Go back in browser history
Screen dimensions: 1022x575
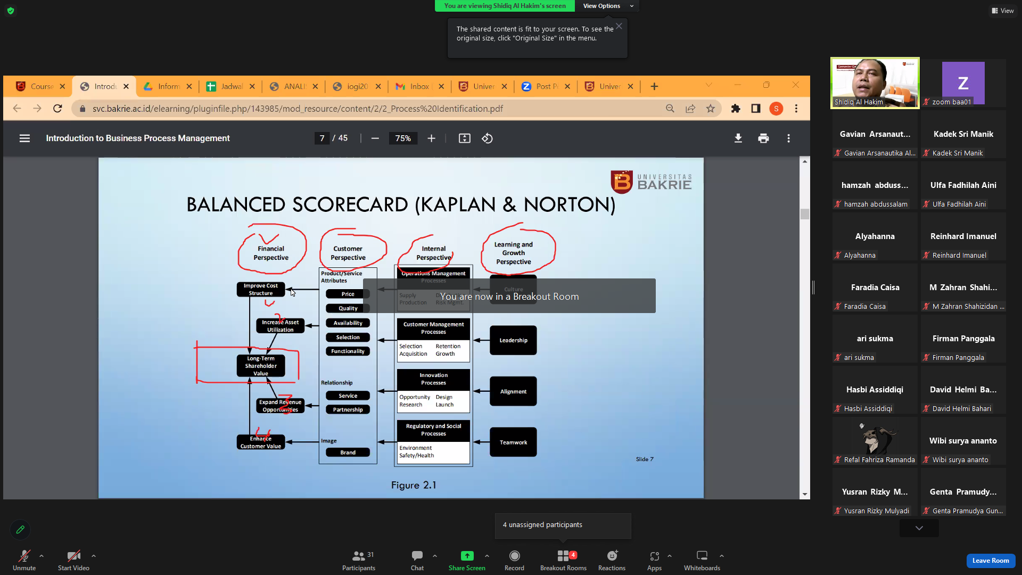17,109
